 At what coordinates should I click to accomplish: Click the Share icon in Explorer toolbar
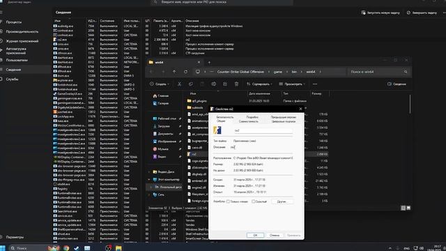point(225,84)
